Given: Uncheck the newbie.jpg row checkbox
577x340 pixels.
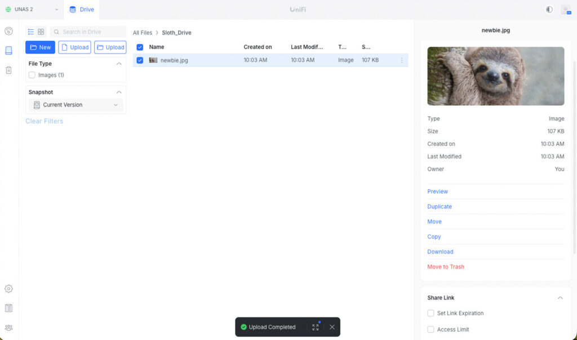Looking at the screenshot, I should coord(140,60).
